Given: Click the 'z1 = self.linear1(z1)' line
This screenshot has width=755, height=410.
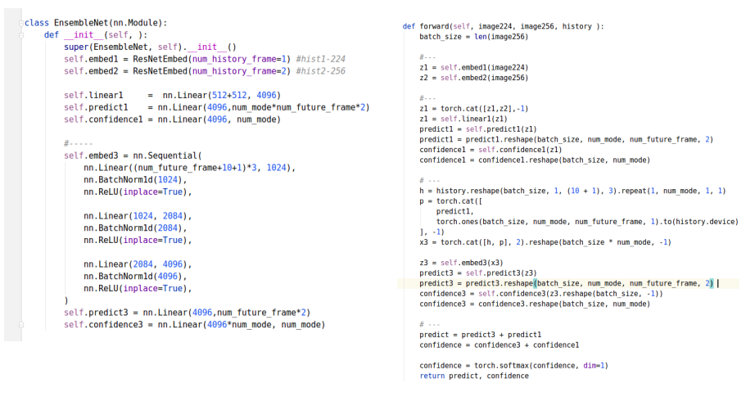Looking at the screenshot, I should [x=463, y=119].
